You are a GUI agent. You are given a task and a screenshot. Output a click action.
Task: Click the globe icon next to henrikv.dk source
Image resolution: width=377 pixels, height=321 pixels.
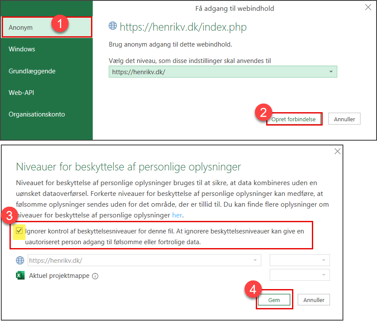[x=20, y=261]
